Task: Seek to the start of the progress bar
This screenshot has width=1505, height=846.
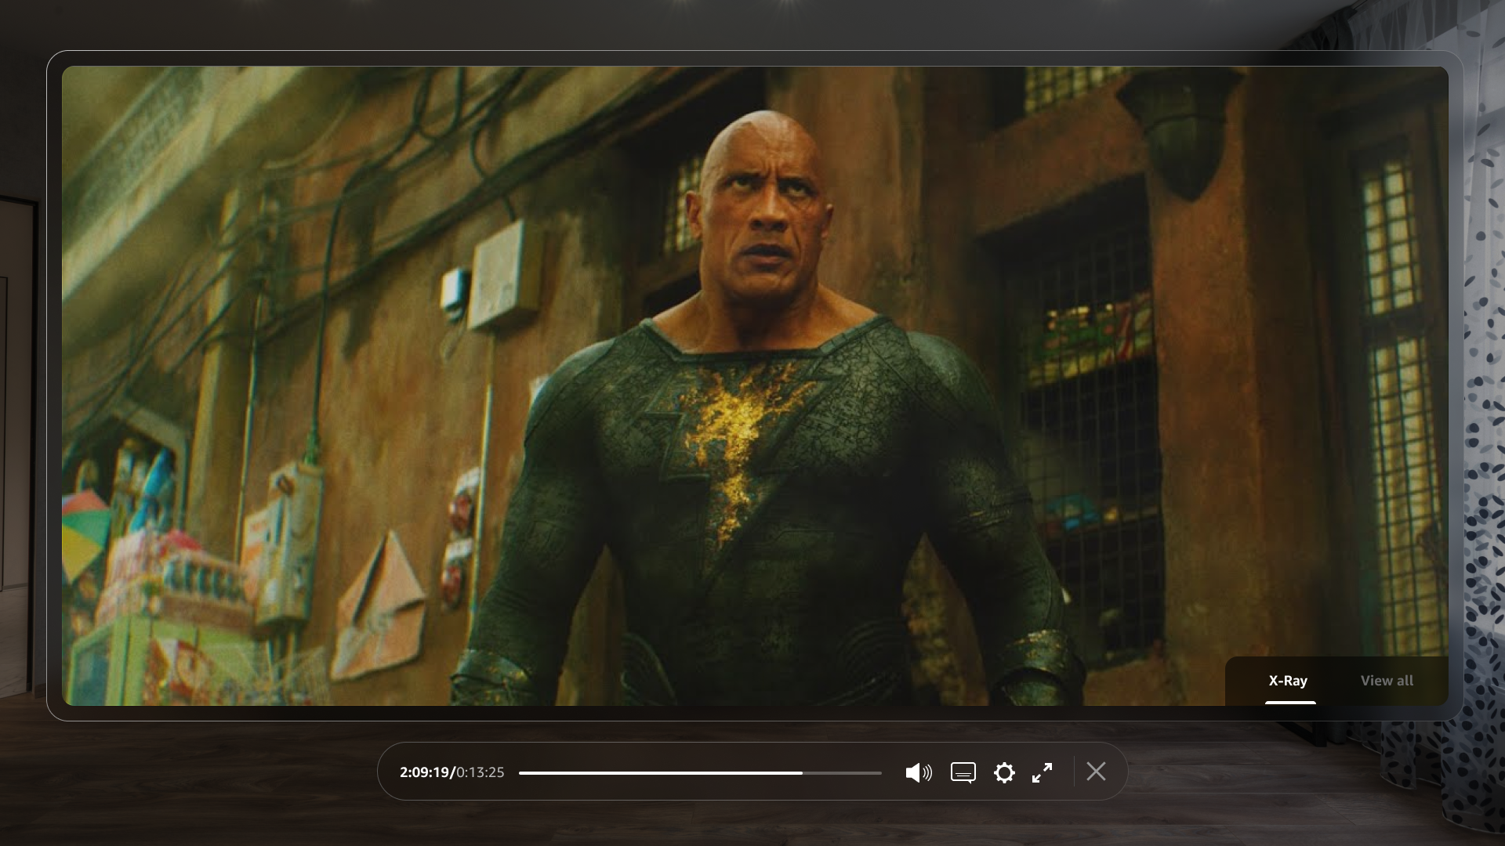Action: pos(520,773)
